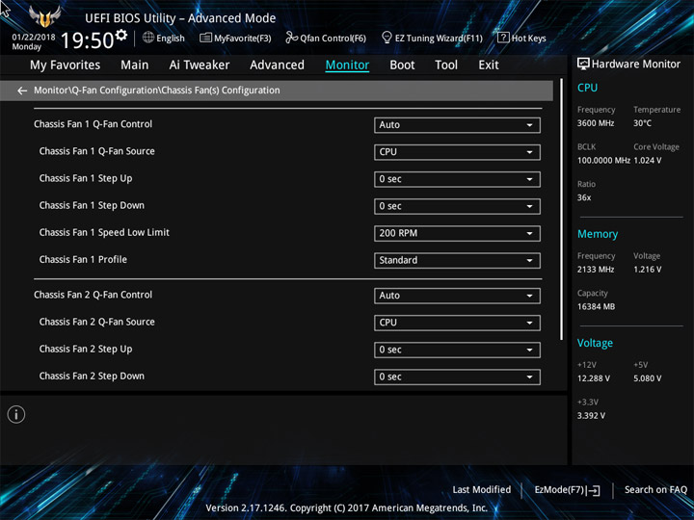Click the Chassis Fan 2 Step Up label
This screenshot has width=694, height=520.
[x=86, y=350]
